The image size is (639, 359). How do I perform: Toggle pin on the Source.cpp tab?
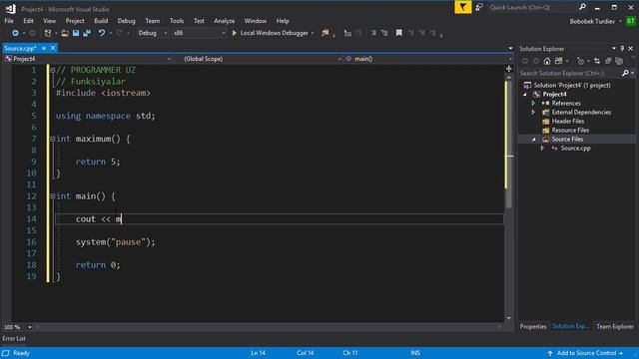[x=44, y=48]
